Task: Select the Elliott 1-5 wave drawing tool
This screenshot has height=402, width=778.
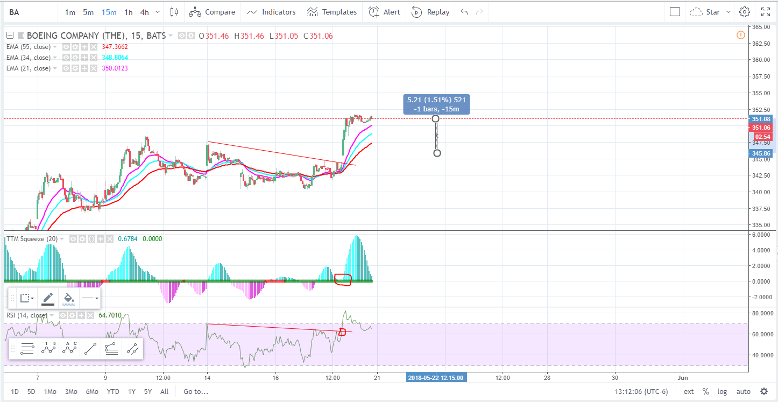Action: click(x=49, y=349)
